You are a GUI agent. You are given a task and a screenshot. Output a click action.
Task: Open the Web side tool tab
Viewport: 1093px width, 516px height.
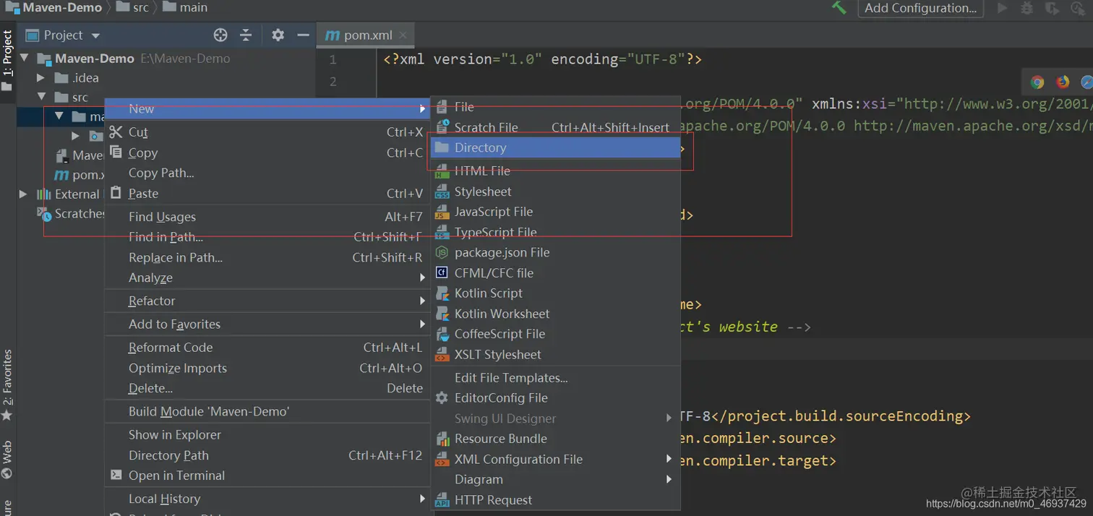(x=7, y=460)
